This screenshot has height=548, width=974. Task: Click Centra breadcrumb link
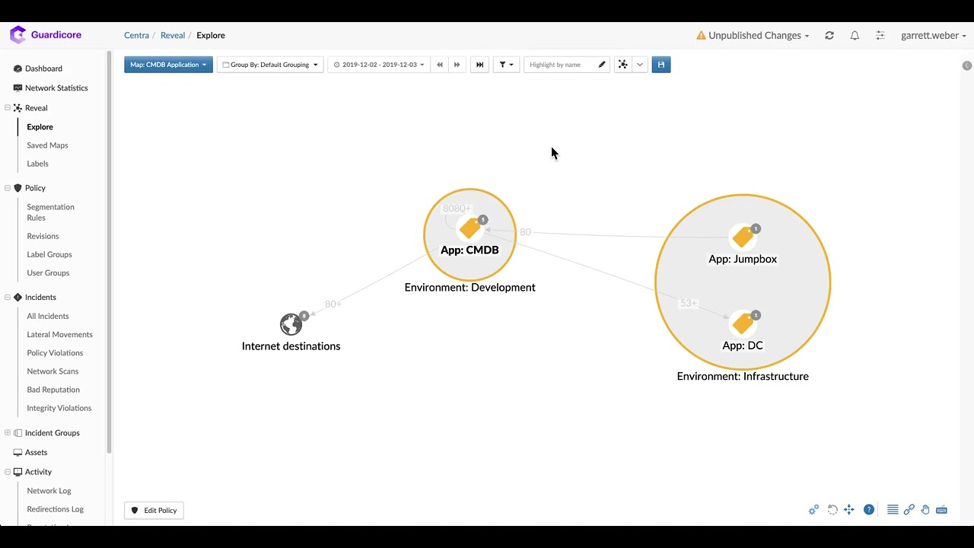[137, 36]
